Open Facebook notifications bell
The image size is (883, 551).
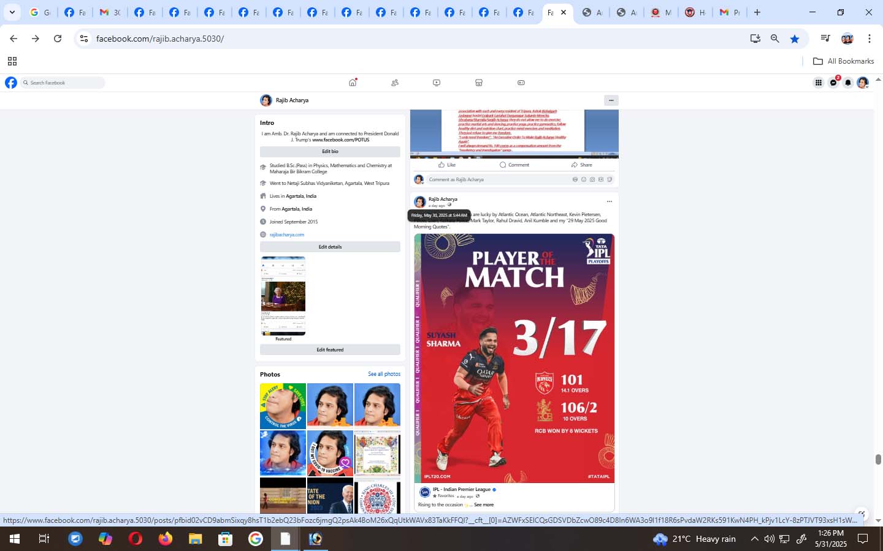tap(848, 83)
